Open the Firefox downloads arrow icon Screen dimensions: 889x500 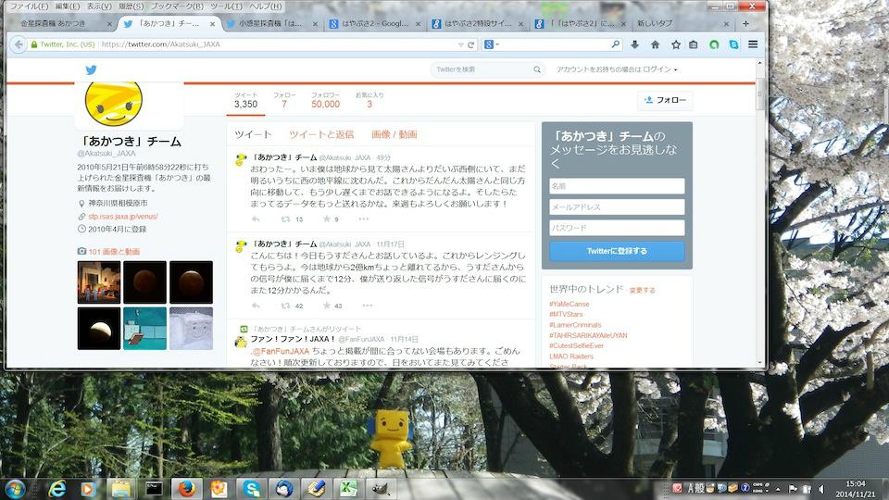click(635, 44)
